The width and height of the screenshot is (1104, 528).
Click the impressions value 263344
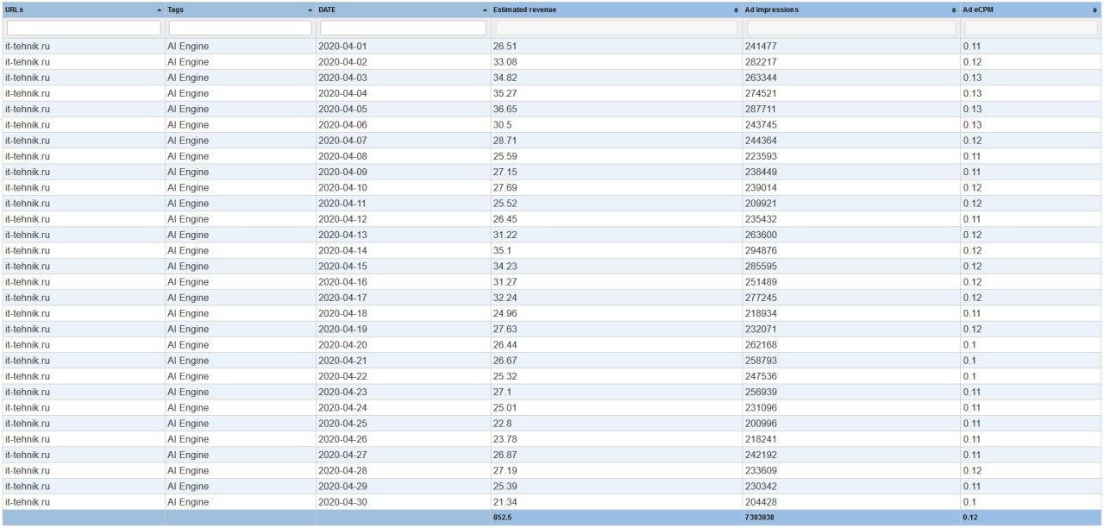[761, 78]
